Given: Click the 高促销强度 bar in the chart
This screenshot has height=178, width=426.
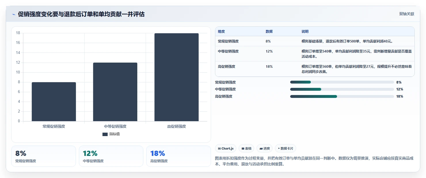Looking at the screenshot, I should click(176, 77).
